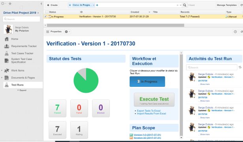
Task: Click the Test Runs flask icon
Action: pyautogui.click(x=7, y=85)
